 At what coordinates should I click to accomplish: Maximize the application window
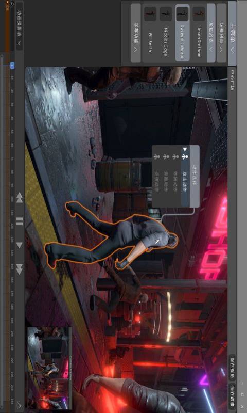point(242,395)
